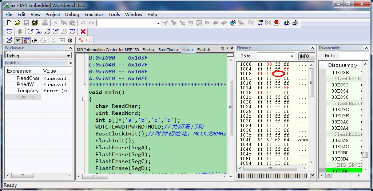Toggle the GIE button
373x191 pixels.
point(18,40)
